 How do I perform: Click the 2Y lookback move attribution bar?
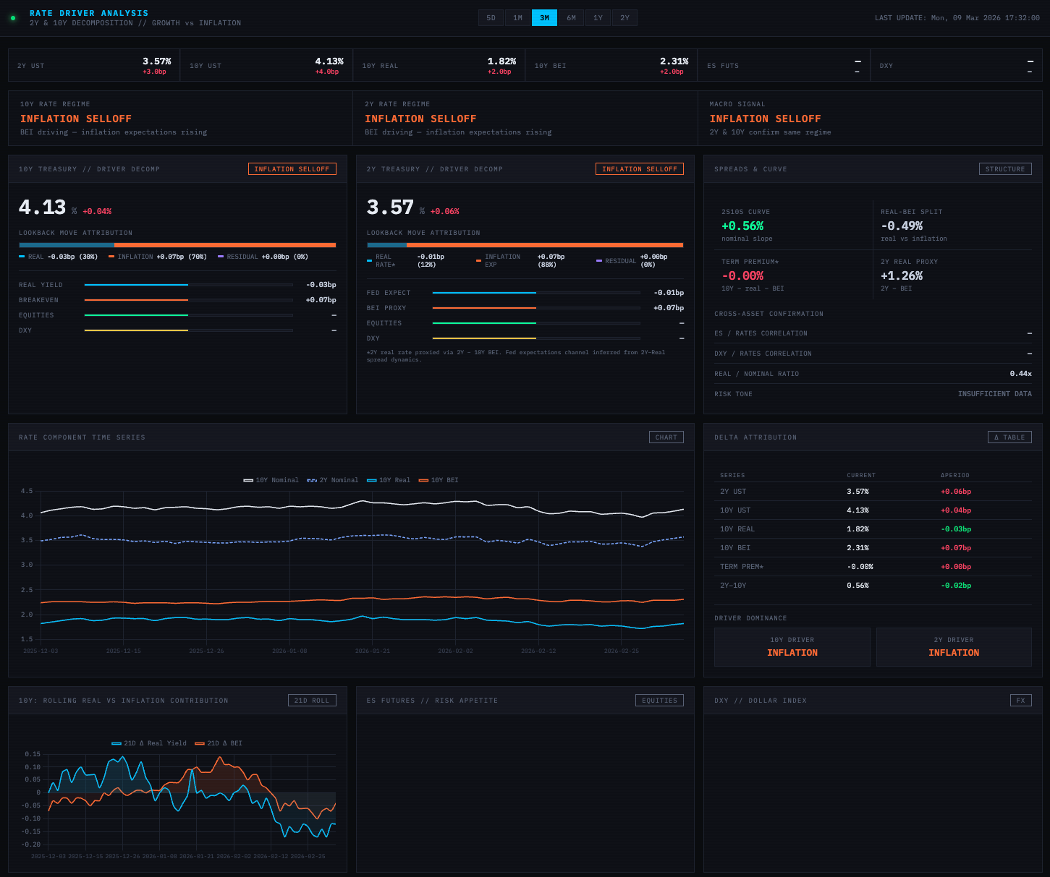[525, 245]
